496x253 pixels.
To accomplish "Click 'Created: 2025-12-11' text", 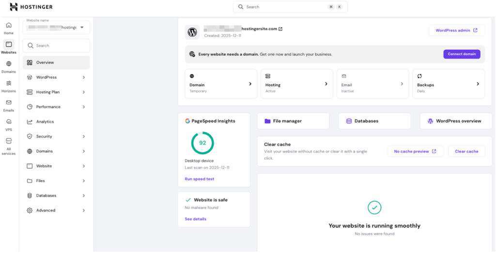I will pyautogui.click(x=223, y=36).
